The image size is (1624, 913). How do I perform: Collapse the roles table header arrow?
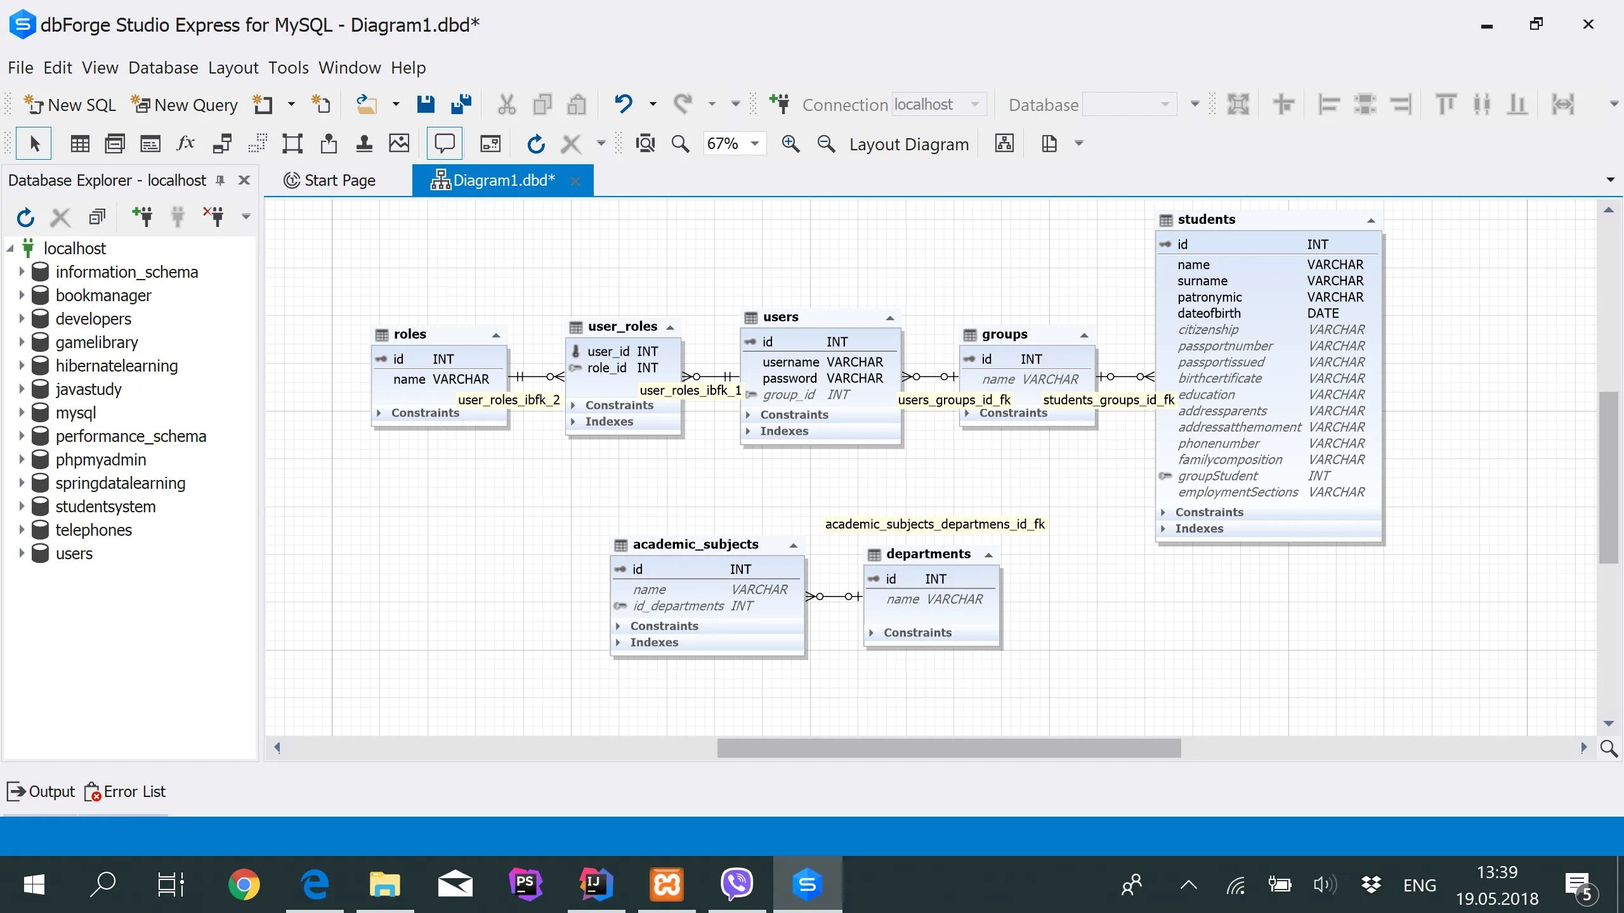[x=496, y=335]
